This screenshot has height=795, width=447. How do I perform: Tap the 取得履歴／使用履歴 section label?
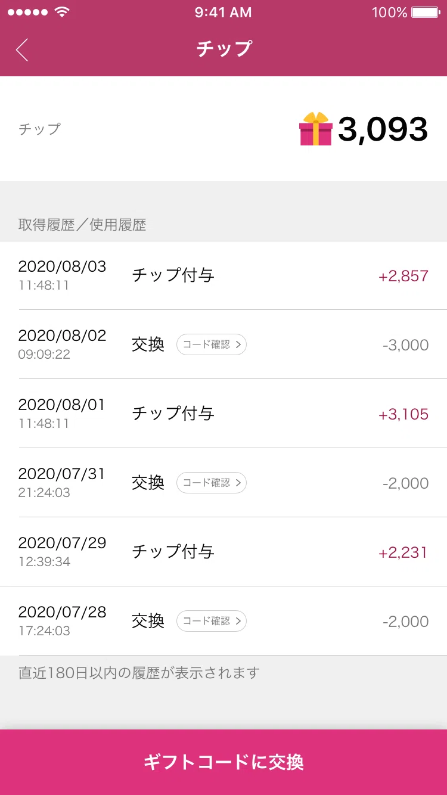82,225
